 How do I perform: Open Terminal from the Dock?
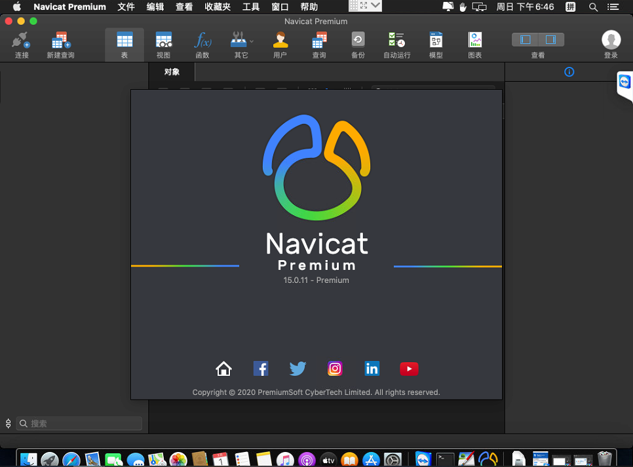(x=445, y=459)
